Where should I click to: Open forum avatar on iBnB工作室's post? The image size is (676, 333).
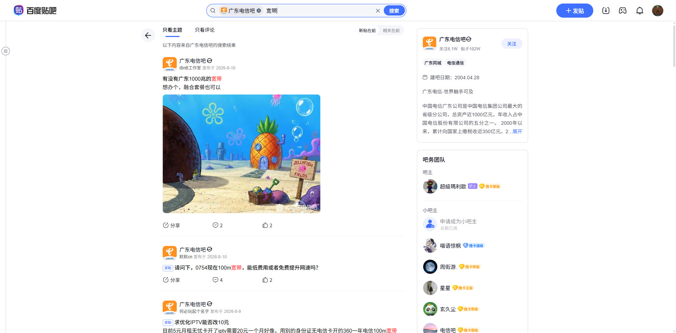coord(170,64)
